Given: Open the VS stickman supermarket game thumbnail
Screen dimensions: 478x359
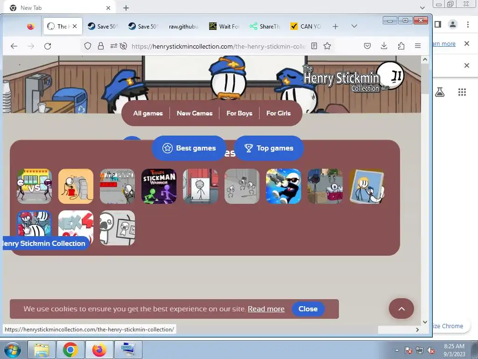Looking at the screenshot, I should coord(34,186).
